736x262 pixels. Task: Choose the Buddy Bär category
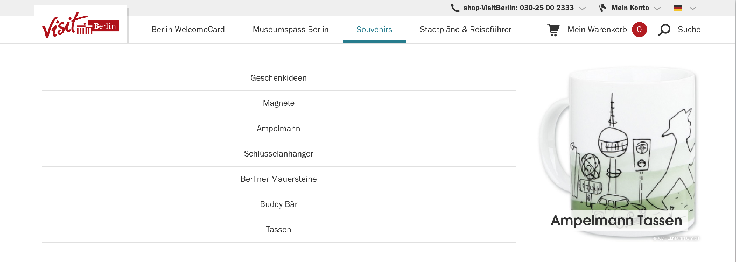point(278,204)
